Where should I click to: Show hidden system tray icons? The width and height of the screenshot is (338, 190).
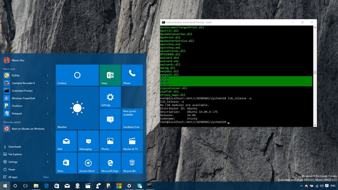tap(301, 186)
